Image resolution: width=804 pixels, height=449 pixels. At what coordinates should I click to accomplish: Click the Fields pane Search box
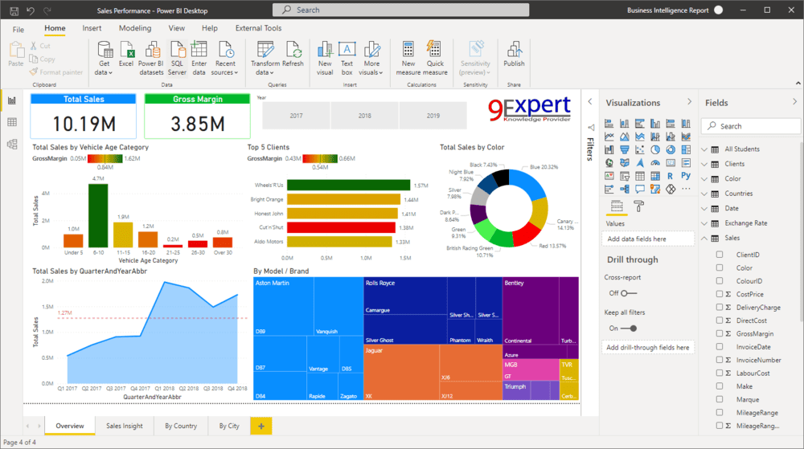point(751,126)
